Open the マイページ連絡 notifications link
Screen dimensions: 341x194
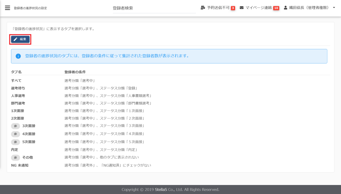click(x=259, y=8)
